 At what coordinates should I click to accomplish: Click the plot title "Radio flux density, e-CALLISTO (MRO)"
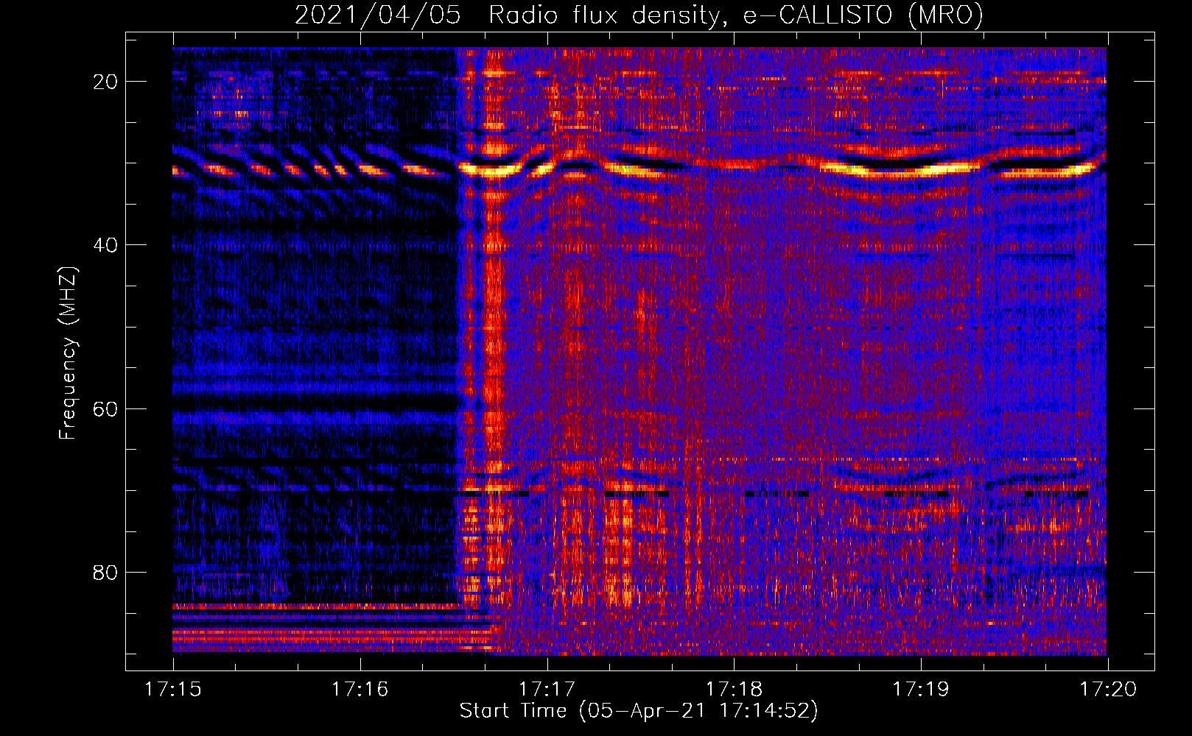click(735, 15)
